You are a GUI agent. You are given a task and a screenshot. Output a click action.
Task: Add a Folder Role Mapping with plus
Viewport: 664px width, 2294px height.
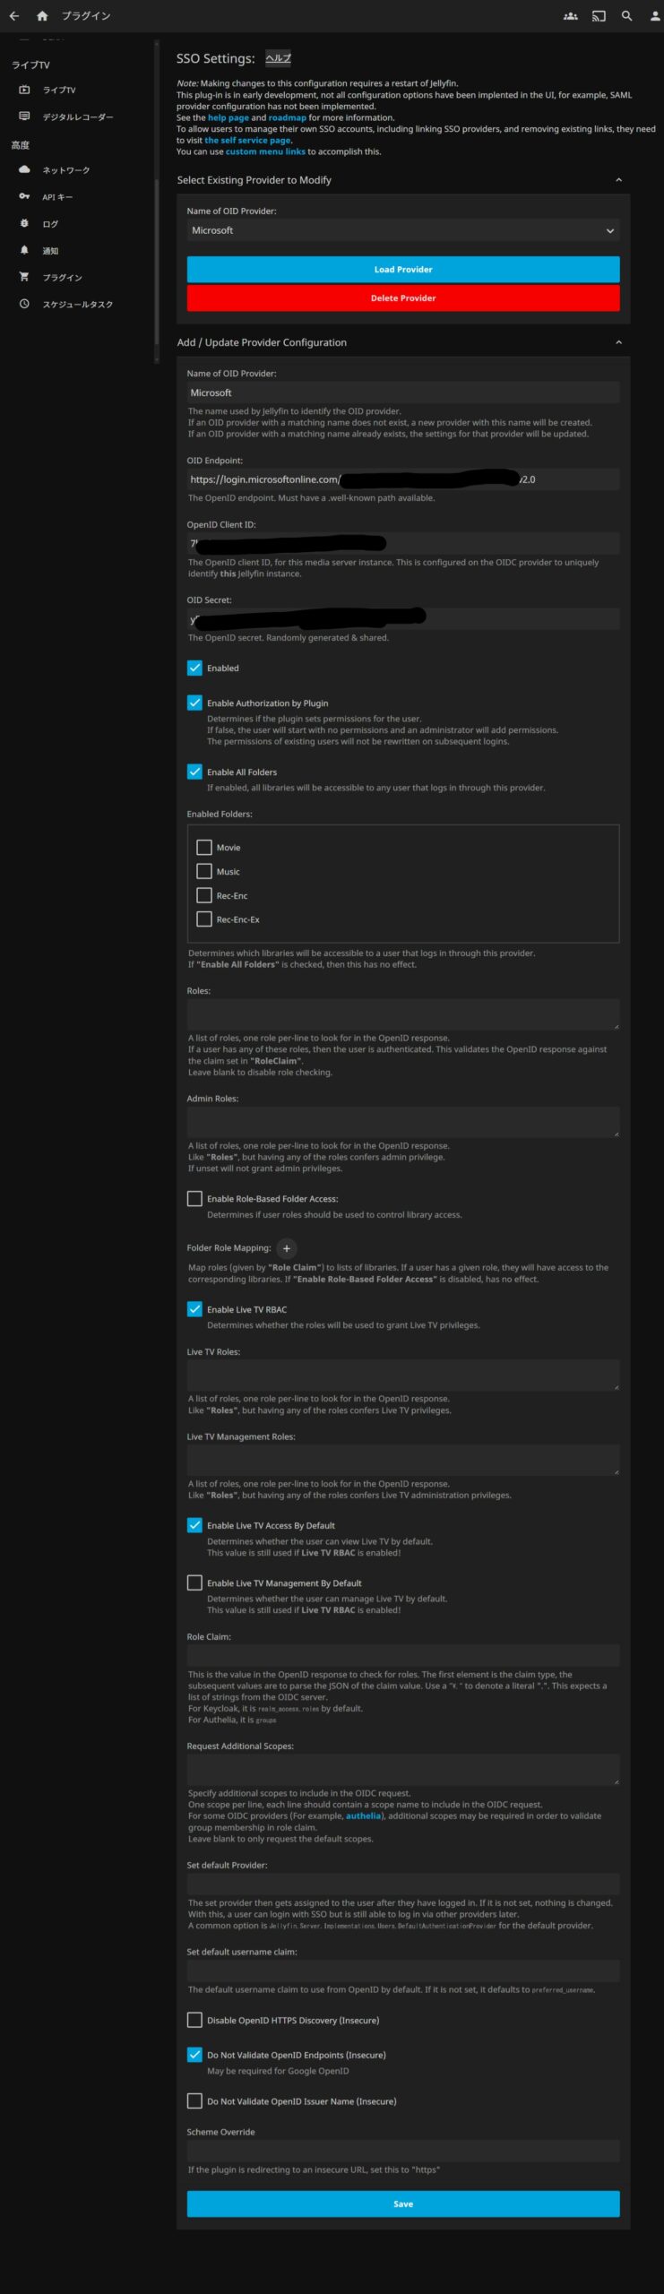click(287, 1248)
